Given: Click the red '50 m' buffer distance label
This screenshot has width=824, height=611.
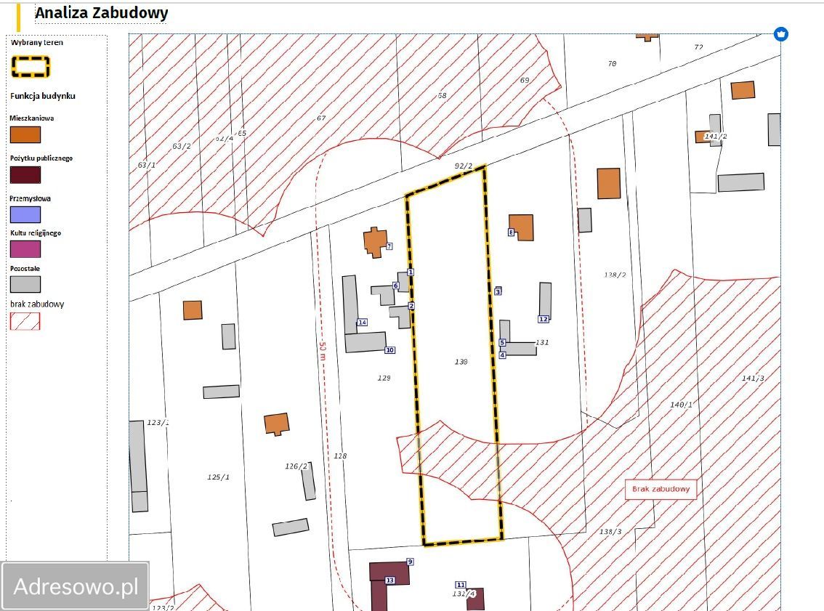Looking at the screenshot, I should (x=323, y=351).
